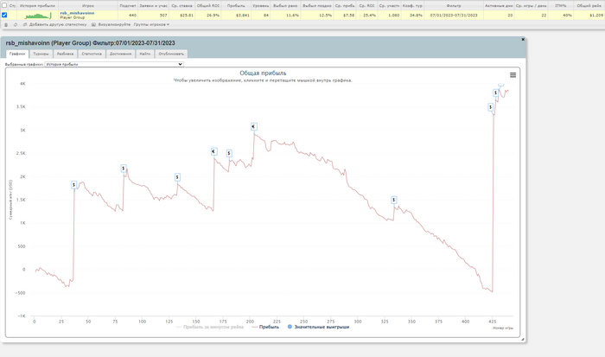Click the 'Добавить другую статистику' link
The height and width of the screenshot is (357, 605).
coord(55,25)
